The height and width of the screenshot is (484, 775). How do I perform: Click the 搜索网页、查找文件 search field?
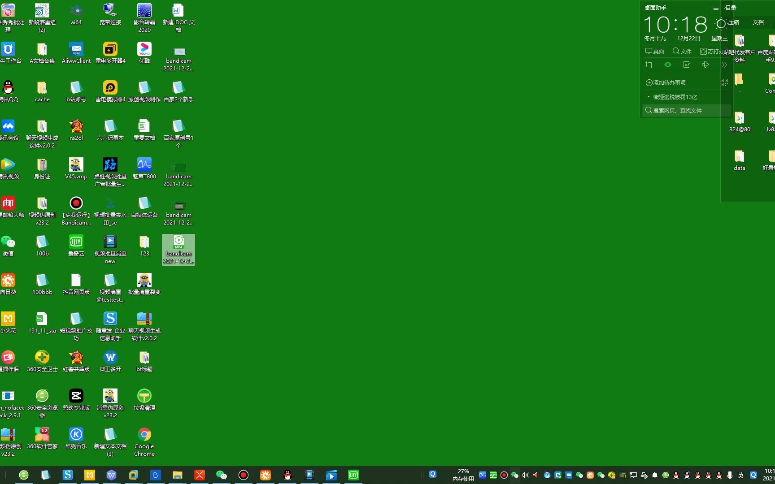coord(687,110)
